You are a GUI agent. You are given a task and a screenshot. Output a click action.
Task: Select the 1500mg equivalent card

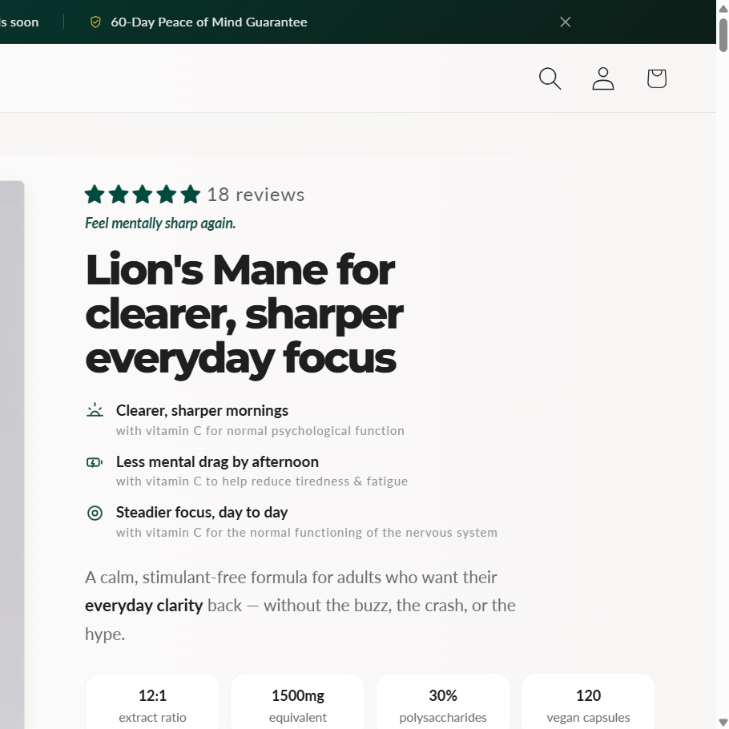297,702
